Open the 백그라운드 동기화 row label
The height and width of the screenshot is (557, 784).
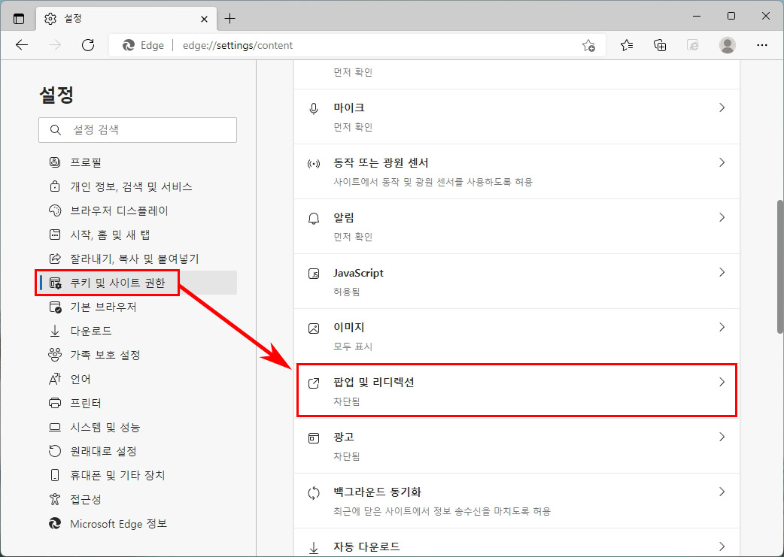click(x=378, y=492)
